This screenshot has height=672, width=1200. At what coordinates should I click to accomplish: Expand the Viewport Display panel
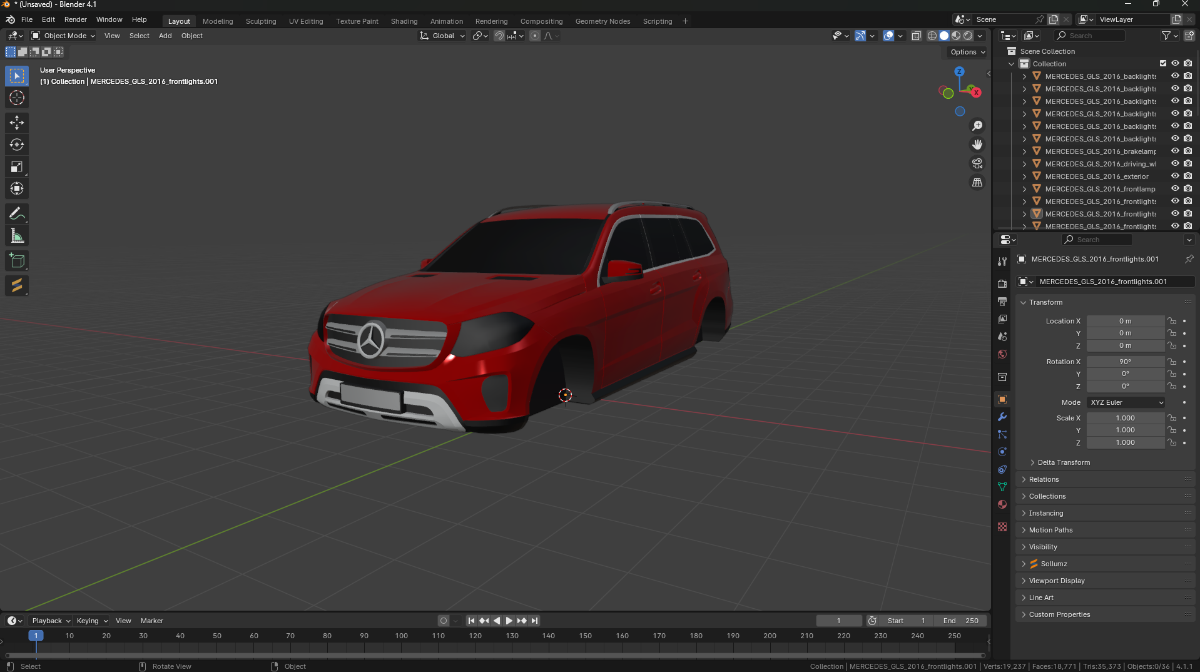pyautogui.click(x=1057, y=581)
